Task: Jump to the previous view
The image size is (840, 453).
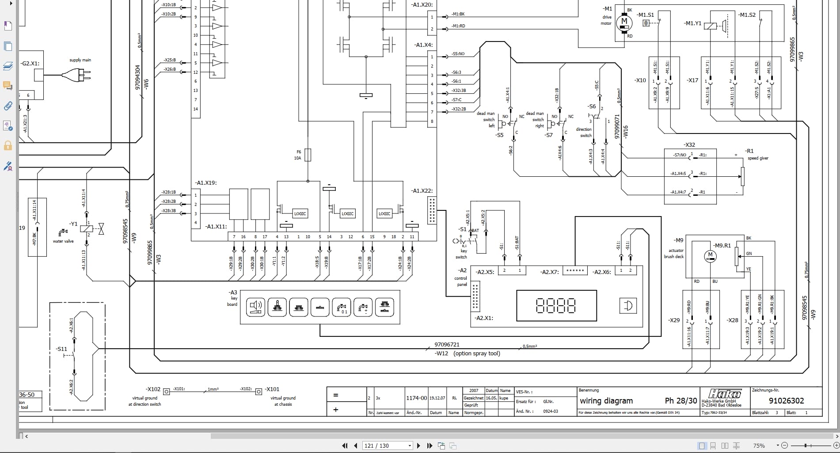Action: (441, 445)
